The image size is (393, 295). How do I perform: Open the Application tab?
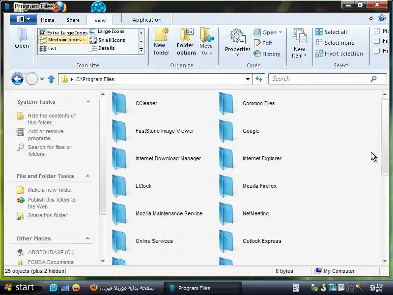point(147,20)
